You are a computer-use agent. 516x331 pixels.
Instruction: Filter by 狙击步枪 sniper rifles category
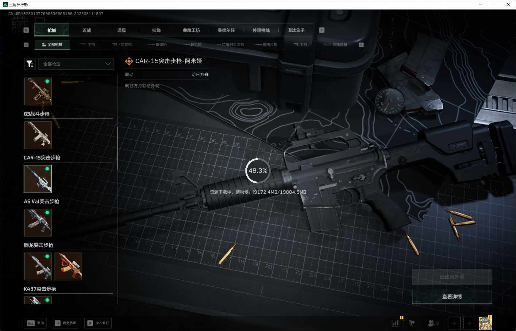266,45
